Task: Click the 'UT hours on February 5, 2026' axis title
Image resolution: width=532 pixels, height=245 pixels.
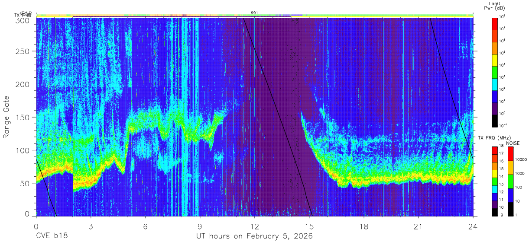Action: (x=254, y=236)
